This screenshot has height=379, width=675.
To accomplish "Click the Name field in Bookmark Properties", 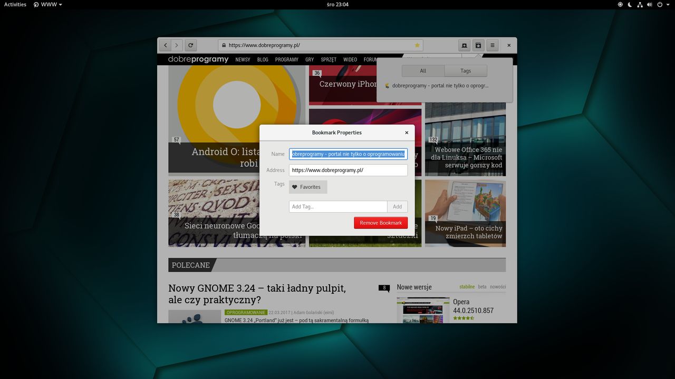I will click(348, 154).
